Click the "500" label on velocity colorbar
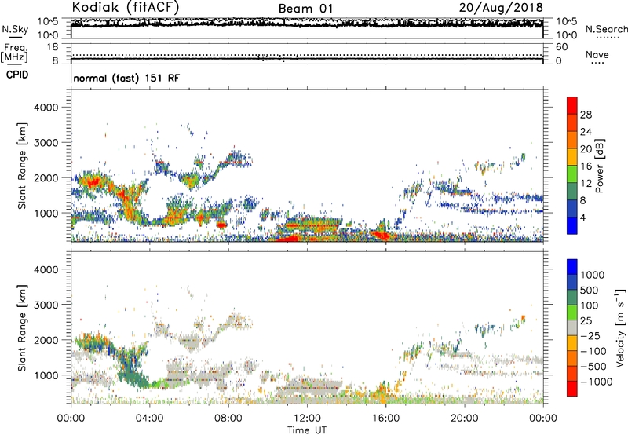Screen dimensions: 628x435 coord(590,291)
